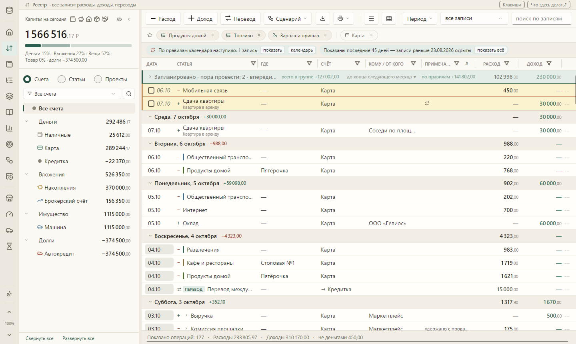Check the 07.10 Сдача квартиры planned entry
576x344 pixels.
tap(151, 104)
